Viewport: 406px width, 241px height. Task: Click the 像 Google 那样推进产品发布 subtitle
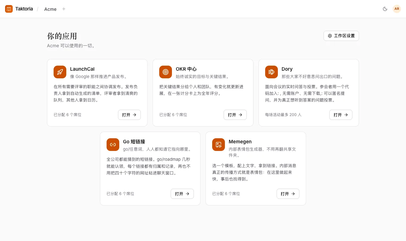99,76
